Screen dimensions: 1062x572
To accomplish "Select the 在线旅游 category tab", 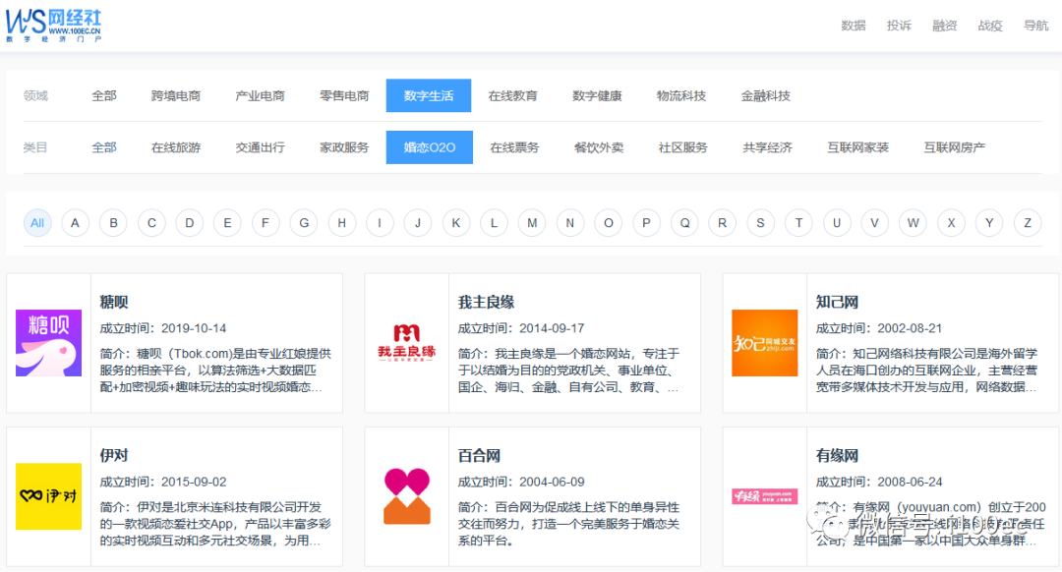I will pyautogui.click(x=176, y=147).
